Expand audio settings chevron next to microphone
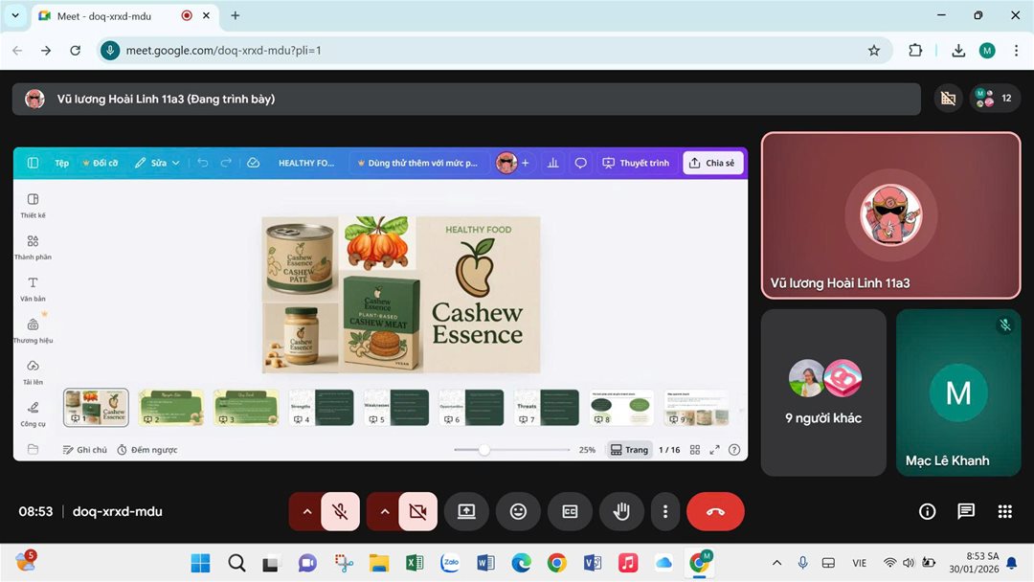Screen dimensions: 1034x582 point(307,511)
